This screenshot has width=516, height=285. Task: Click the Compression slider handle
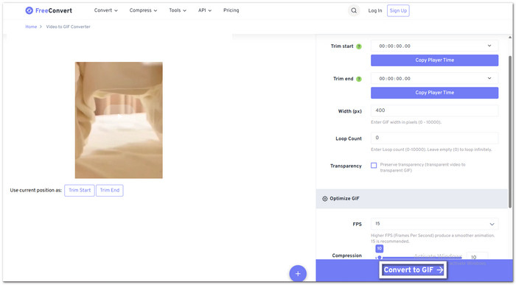pos(380,258)
